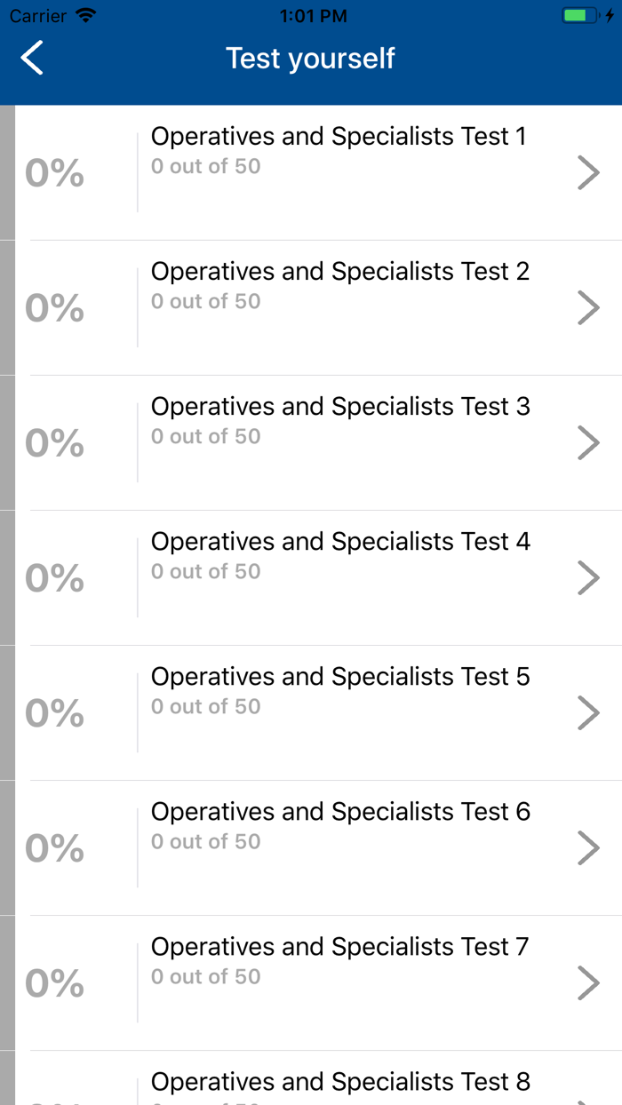Tap the Wi-Fi icon in the status bar
This screenshot has width=622, height=1105.
click(84, 14)
